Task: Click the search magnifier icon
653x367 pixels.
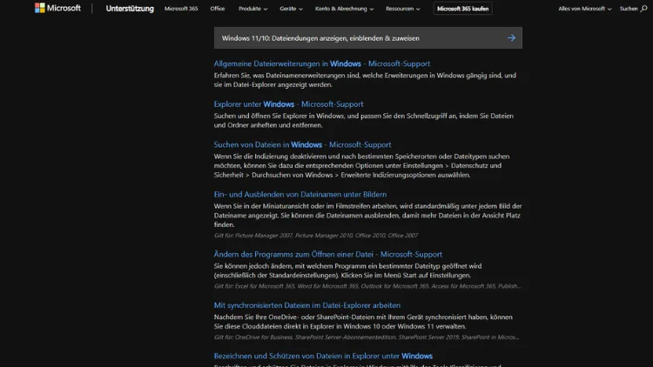Action: pos(643,9)
